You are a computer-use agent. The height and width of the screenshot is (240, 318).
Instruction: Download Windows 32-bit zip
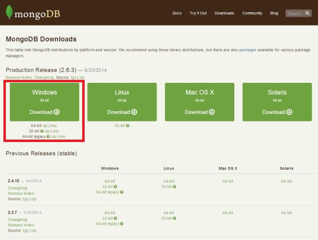click(x=47, y=131)
